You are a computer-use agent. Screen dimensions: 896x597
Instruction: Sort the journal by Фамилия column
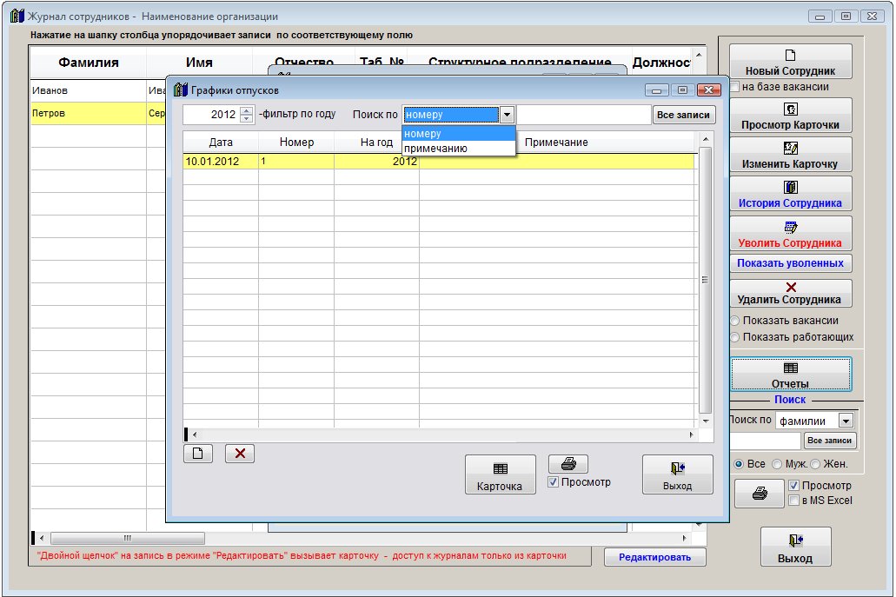coord(89,63)
